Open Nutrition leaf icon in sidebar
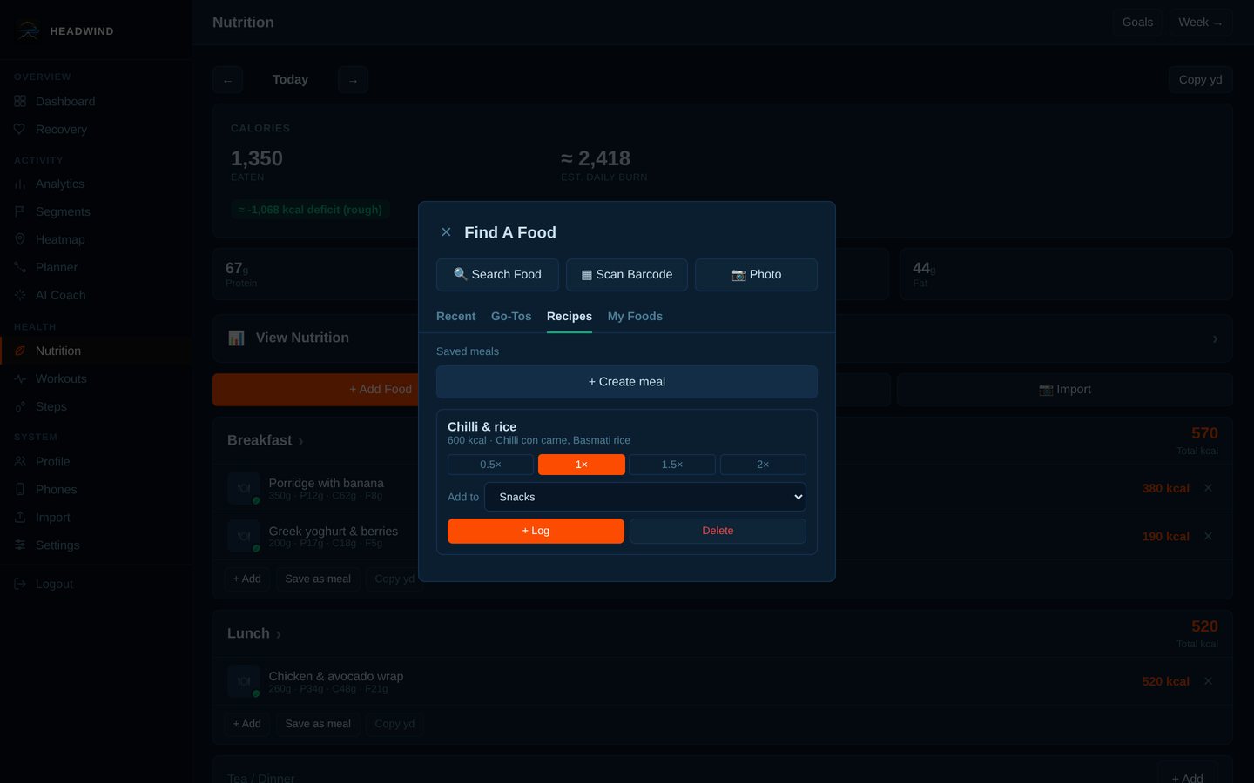Viewport: 1254px width, 783px height. coord(20,351)
